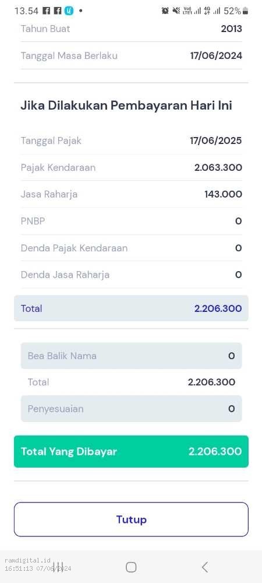Tap the second Facebook notification icon
This screenshot has height=583, width=262.
[x=58, y=10]
